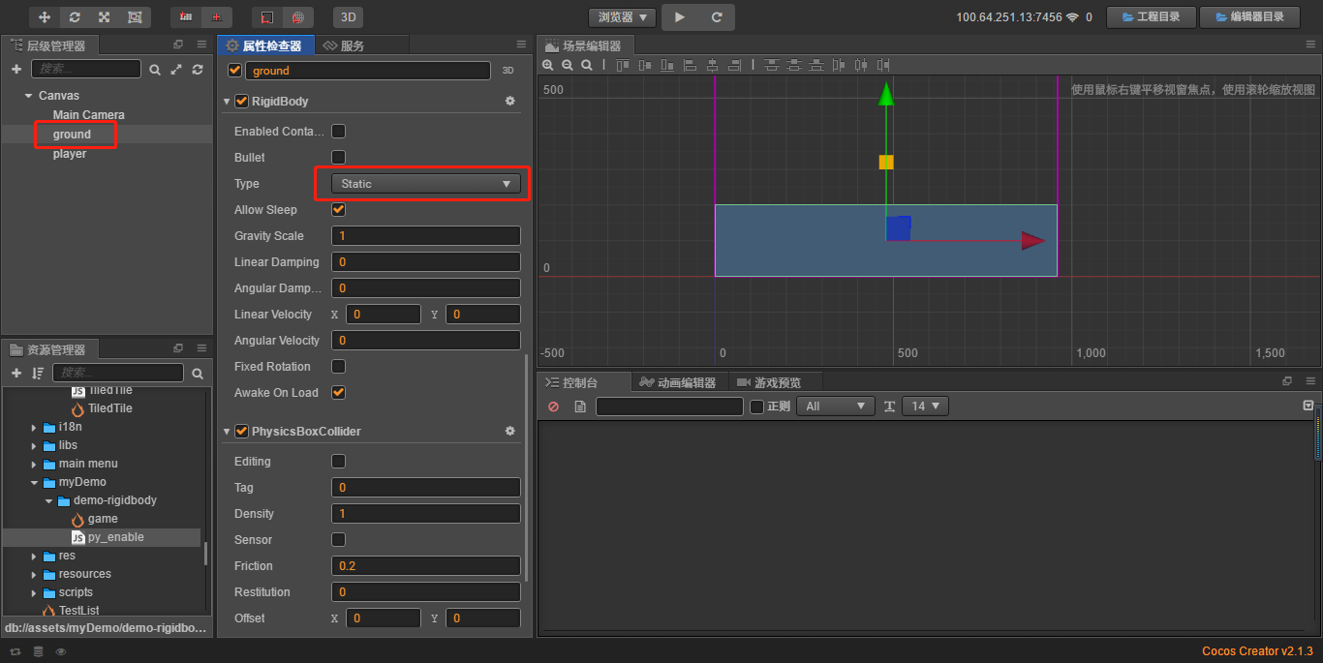The image size is (1323, 663).
Task: Enable the Sensor checkbox
Action: 339,539
